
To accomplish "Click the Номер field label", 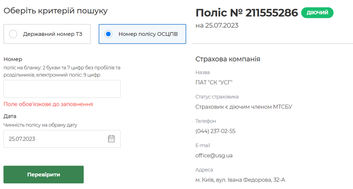I will 13,59.
